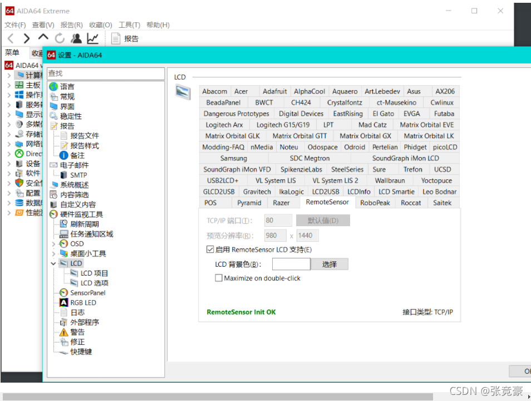Click the up-level arrow in toolbar
531x401 pixels.
43,37
